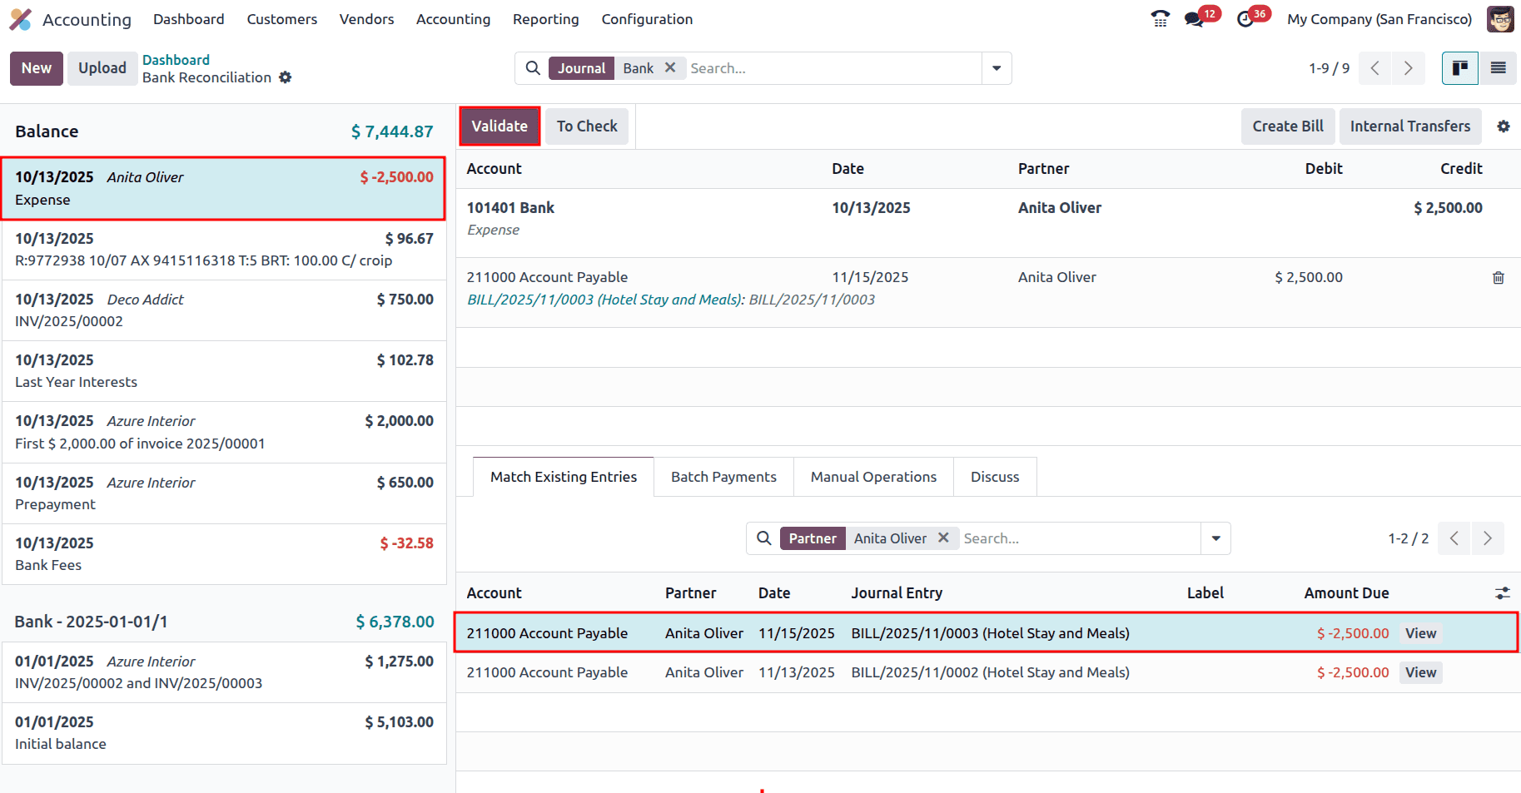This screenshot has width=1521, height=793.
Task: Expand the main search options dropdown
Action: 996,68
